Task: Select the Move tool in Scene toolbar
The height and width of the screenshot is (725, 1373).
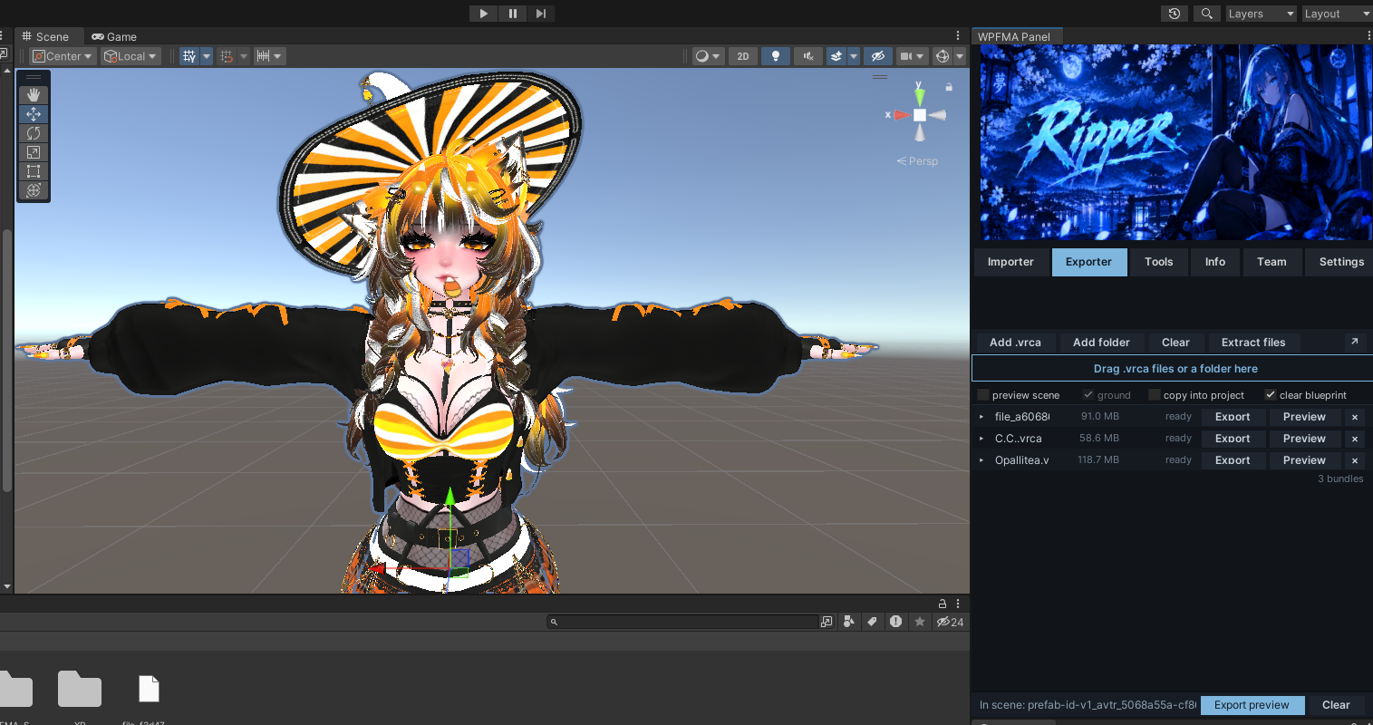Action: click(34, 113)
